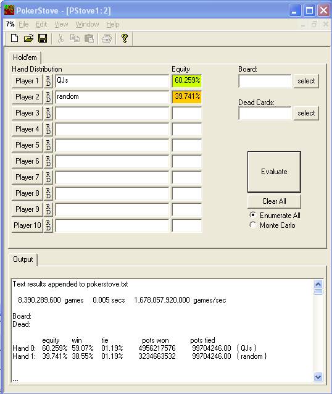Screen dimensions: 332x394
Task: Click the Hand 0 results row in output
Action: (x=135, y=348)
